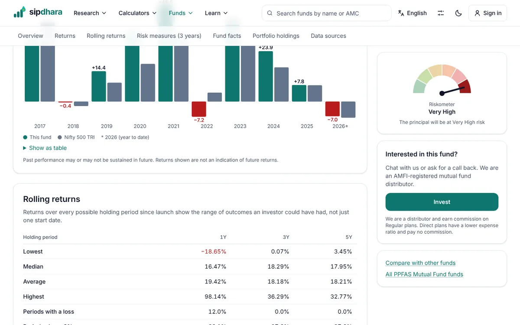Click Periods with a loss 12.0%
The image size is (520, 325).
pos(218,312)
